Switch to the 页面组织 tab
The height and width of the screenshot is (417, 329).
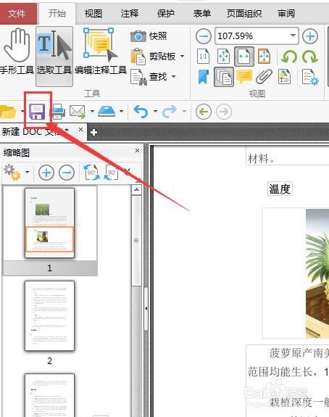(x=244, y=13)
